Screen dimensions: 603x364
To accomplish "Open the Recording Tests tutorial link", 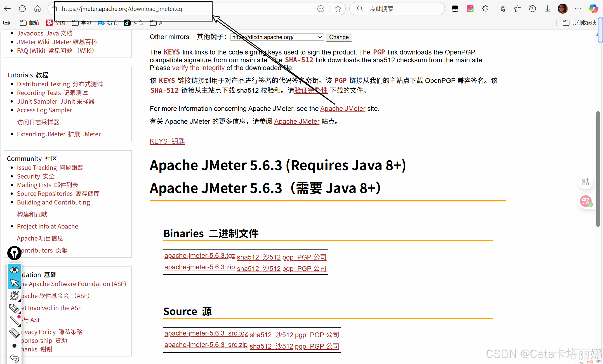I will 52,93.
